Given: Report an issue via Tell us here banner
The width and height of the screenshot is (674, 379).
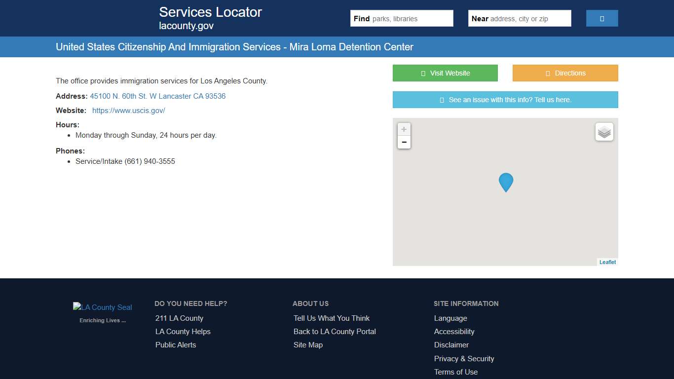Looking at the screenshot, I should (x=505, y=99).
